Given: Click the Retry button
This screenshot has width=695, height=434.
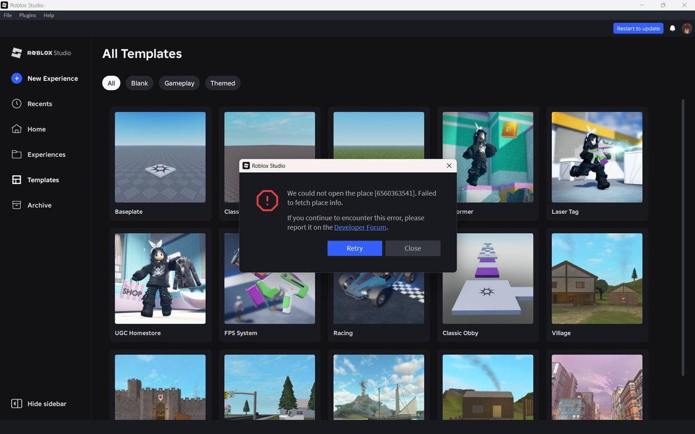Looking at the screenshot, I should pos(354,248).
